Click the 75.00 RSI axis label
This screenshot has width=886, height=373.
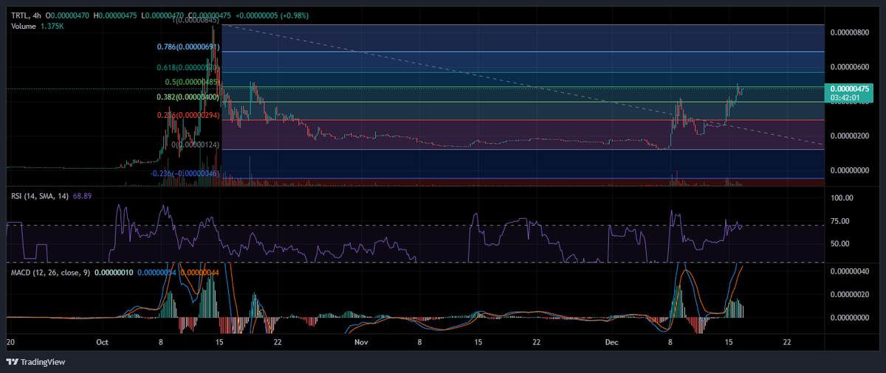tap(841, 220)
